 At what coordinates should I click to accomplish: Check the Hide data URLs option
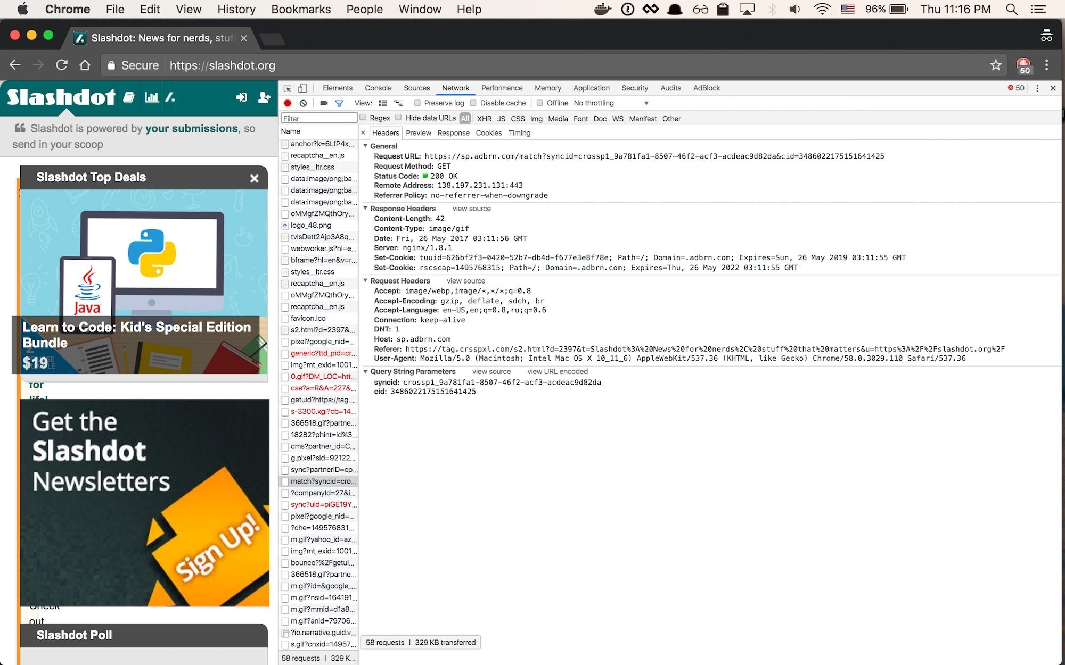coord(398,118)
